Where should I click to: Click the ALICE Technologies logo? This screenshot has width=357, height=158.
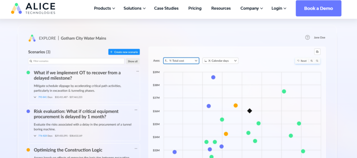click(x=33, y=8)
